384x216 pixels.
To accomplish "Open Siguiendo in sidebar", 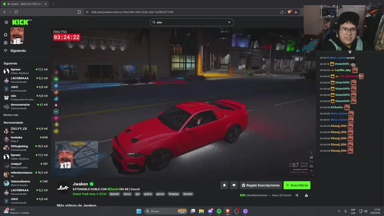I will [18, 51].
